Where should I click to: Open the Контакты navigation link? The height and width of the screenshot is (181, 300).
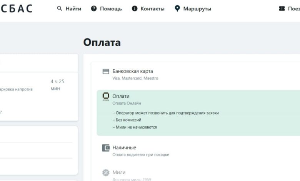click(152, 8)
